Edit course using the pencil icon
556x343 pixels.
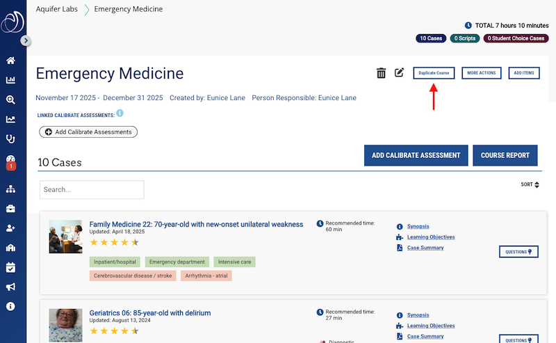tap(399, 72)
